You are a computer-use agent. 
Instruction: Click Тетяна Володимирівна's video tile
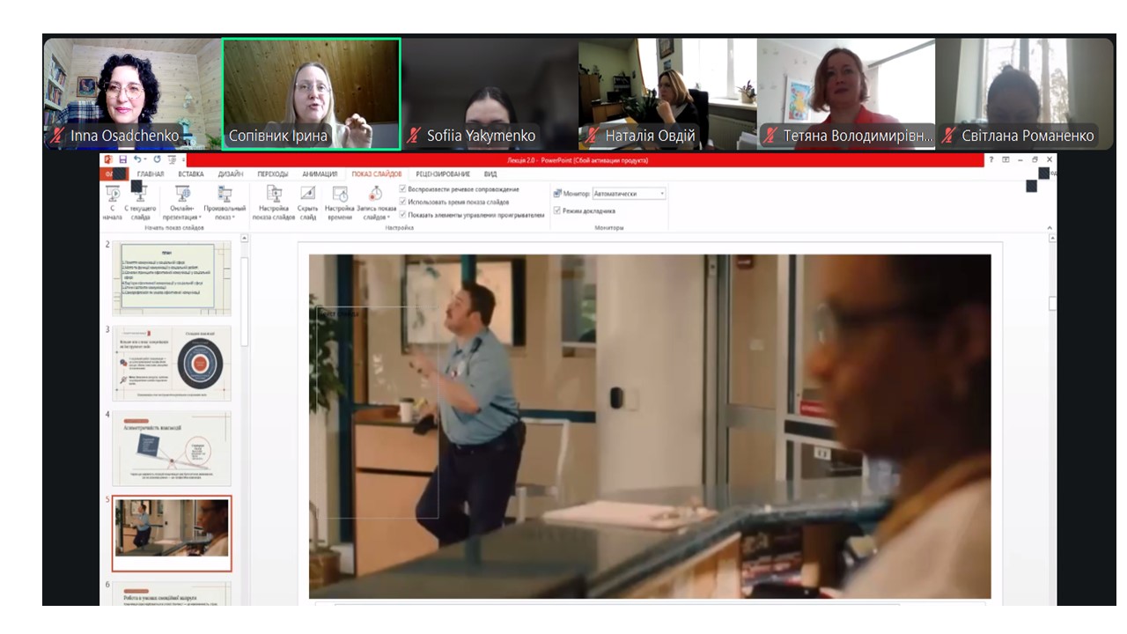846,93
